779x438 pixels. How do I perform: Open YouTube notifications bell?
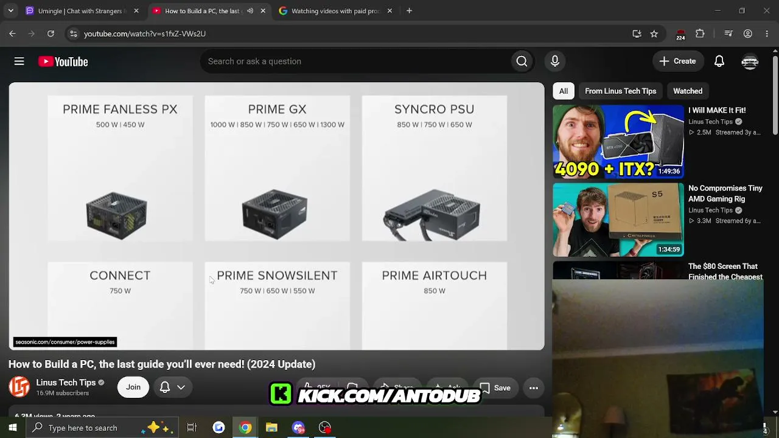click(x=719, y=61)
